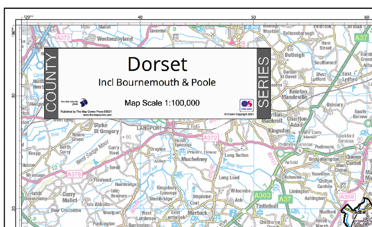Click the caravan site symbol near Sparkford Services
The width and height of the screenshot is (372, 227).
tap(363, 132)
